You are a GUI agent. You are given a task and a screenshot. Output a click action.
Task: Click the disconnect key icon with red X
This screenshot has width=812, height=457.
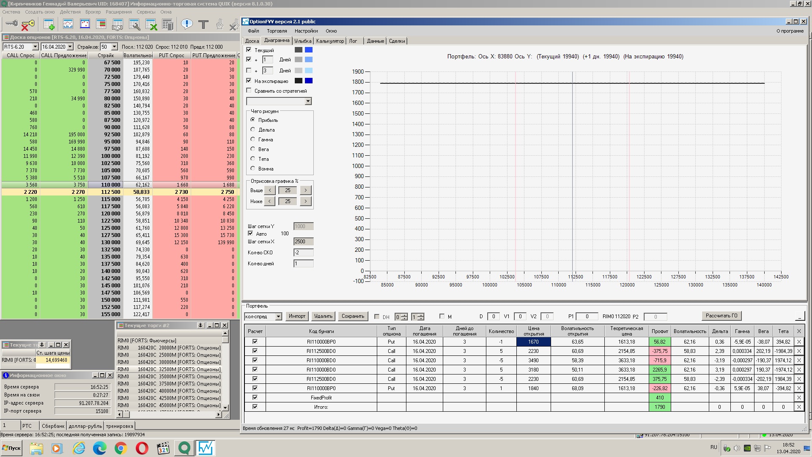coord(28,25)
